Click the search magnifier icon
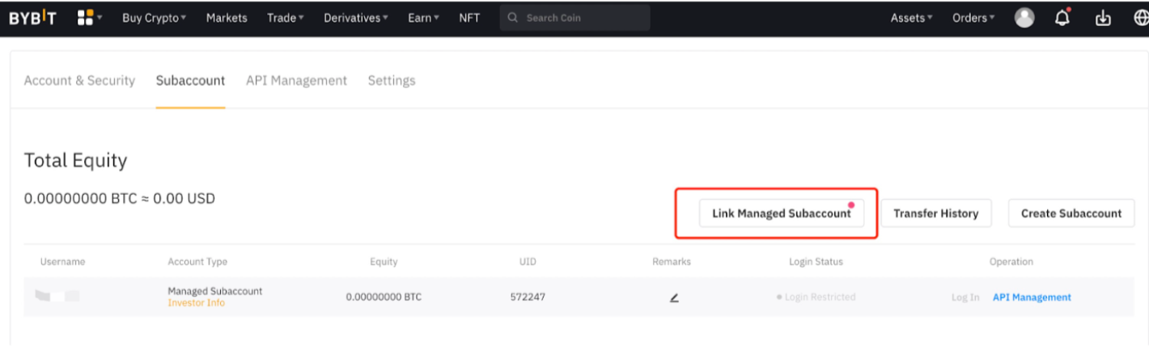The height and width of the screenshot is (346, 1149). pyautogui.click(x=513, y=18)
